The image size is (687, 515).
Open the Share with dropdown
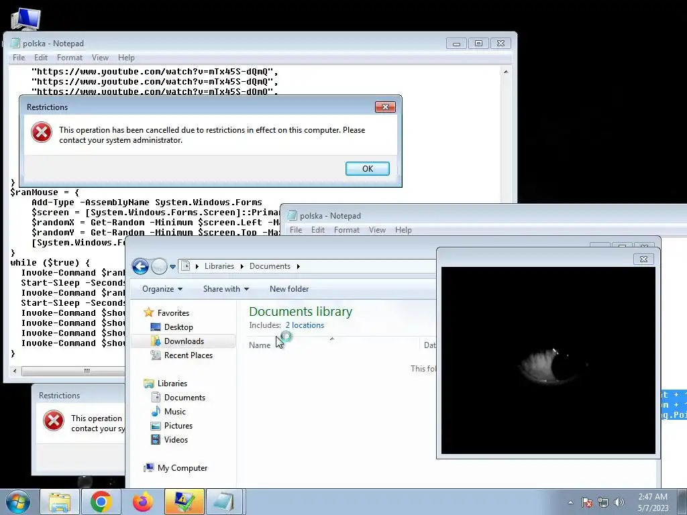[x=225, y=289]
